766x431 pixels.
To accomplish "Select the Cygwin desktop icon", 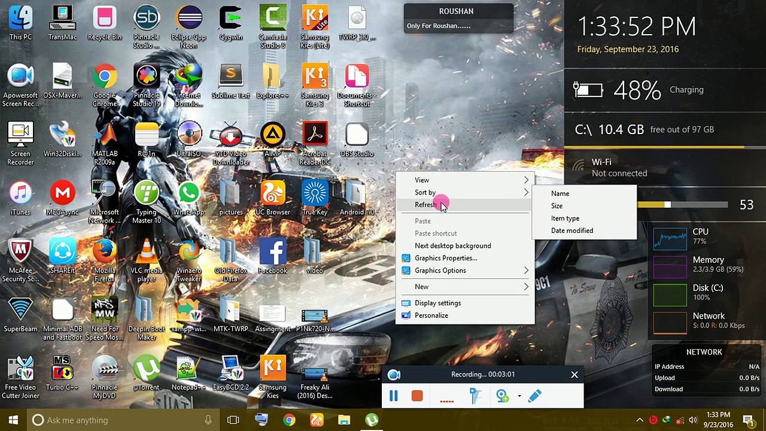I will click(231, 24).
